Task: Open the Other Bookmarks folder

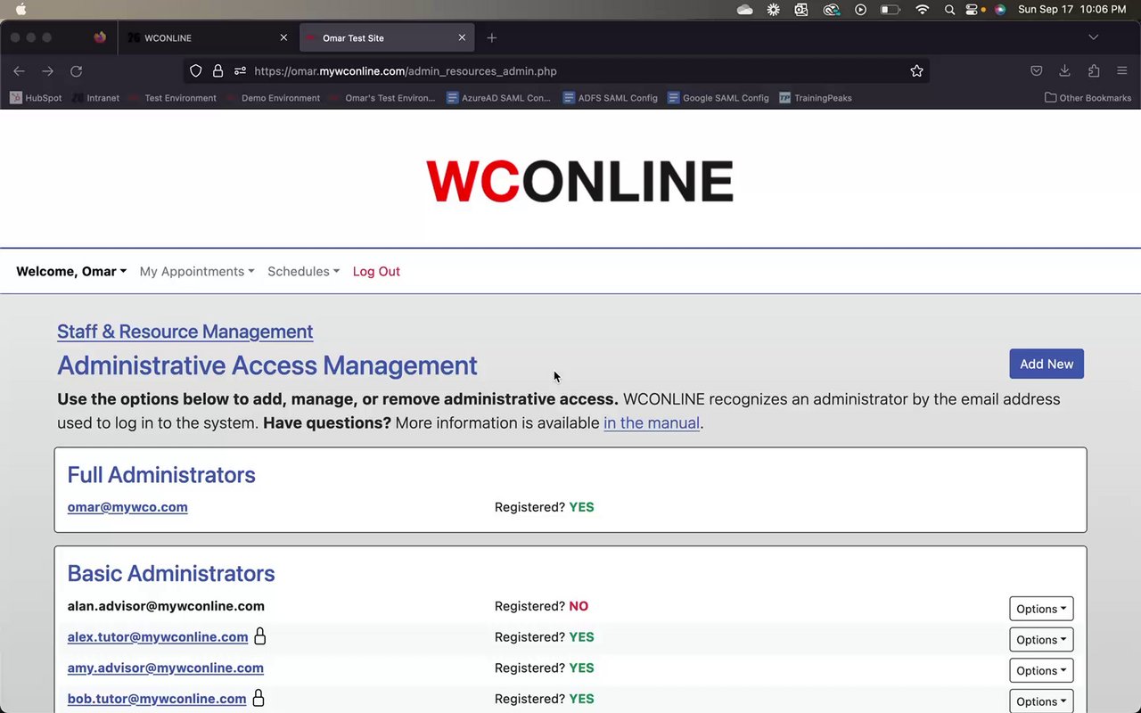Action: 1088,98
